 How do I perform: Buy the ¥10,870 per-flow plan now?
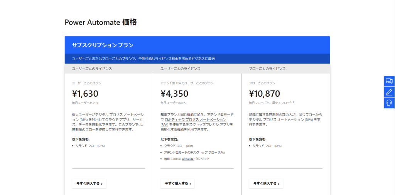pyautogui.click(x=266, y=183)
